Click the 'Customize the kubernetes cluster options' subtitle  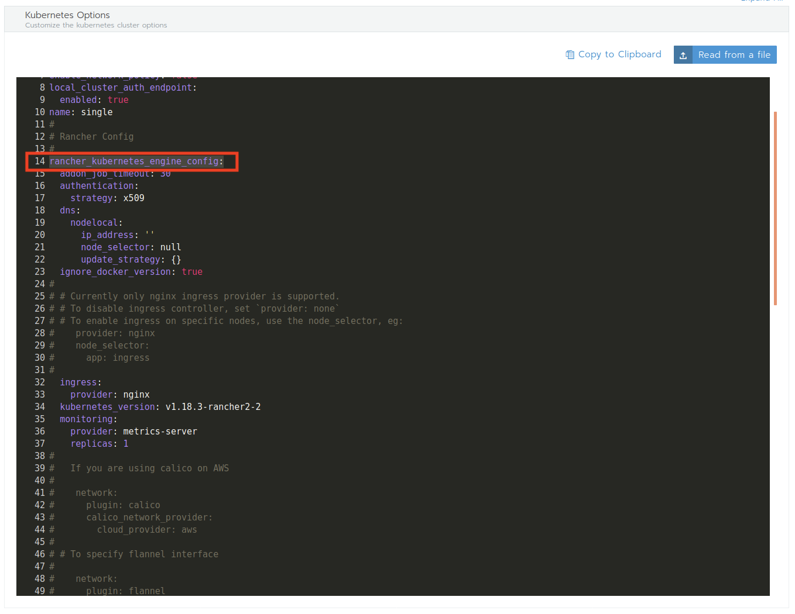click(x=96, y=25)
